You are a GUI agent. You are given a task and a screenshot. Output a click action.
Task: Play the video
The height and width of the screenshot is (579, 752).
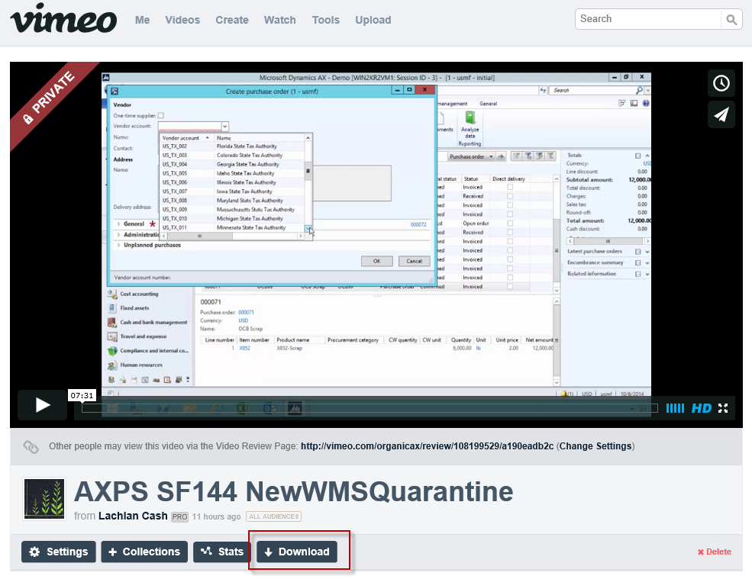pos(43,405)
